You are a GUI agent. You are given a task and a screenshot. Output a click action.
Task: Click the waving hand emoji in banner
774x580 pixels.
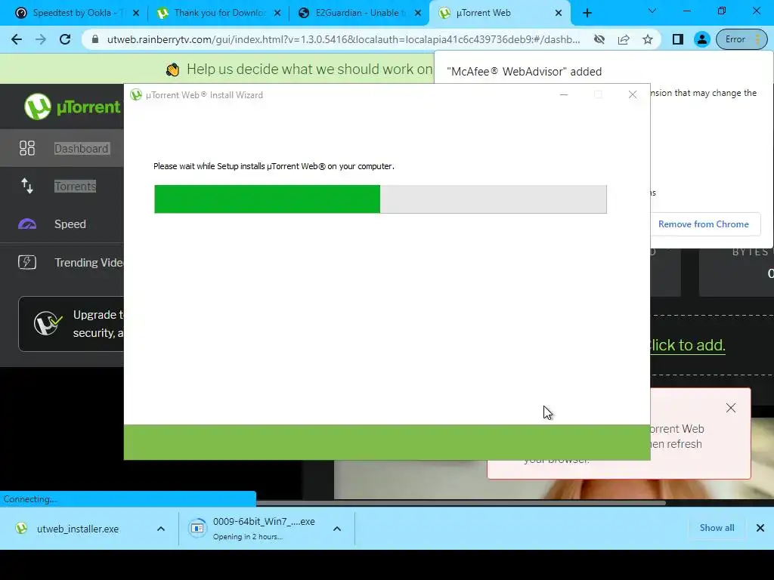173,69
